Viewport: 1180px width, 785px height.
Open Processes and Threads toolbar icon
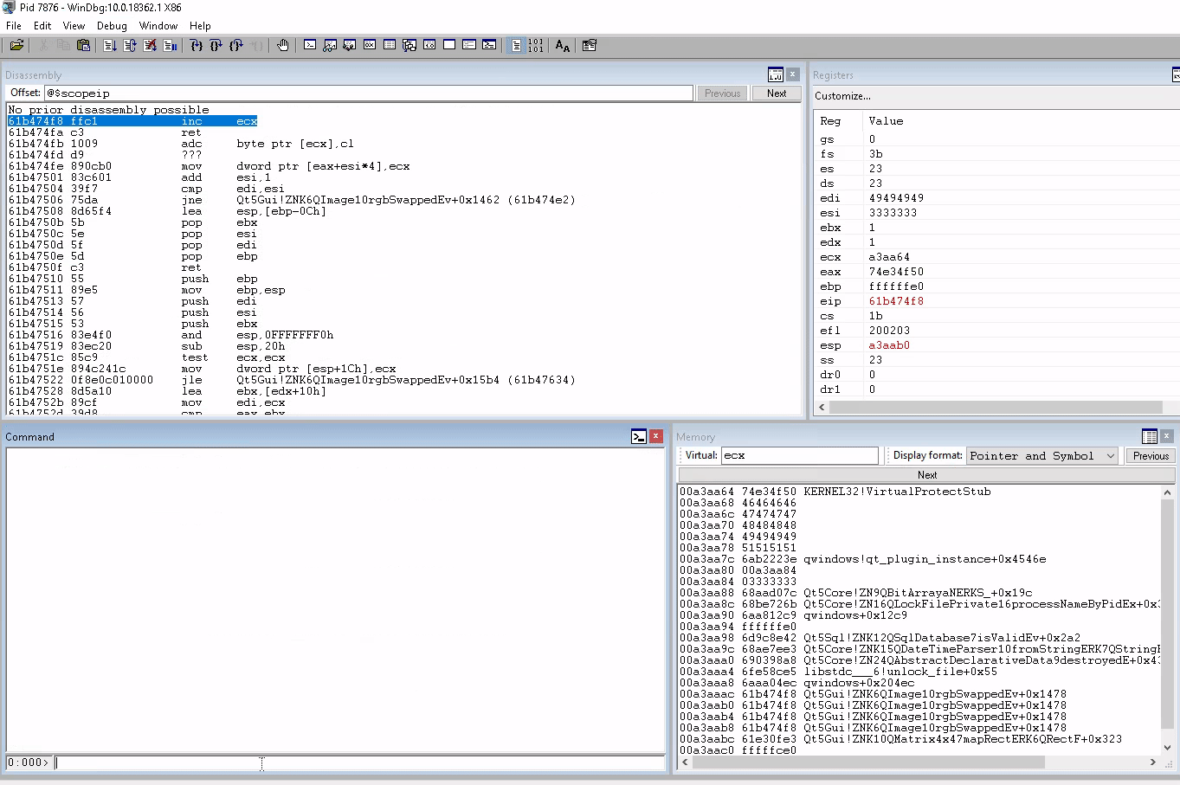469,45
